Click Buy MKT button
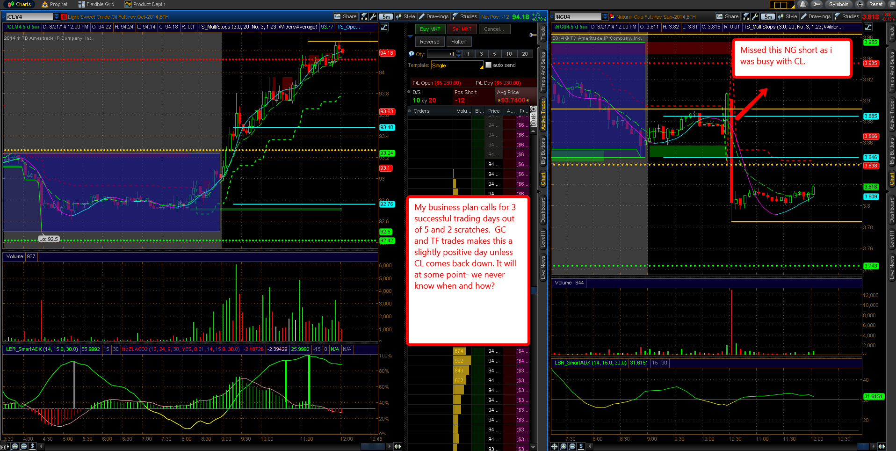Viewport: 896px width, 451px height. coord(430,29)
